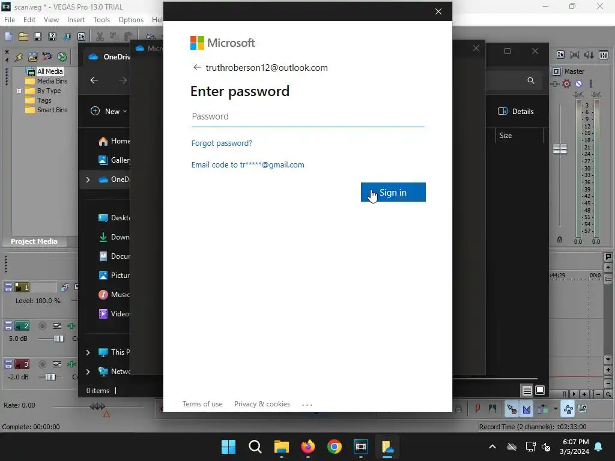Screen dimensions: 615x461
Task: Click the track 2 volume slider handle
Action: click(59, 339)
